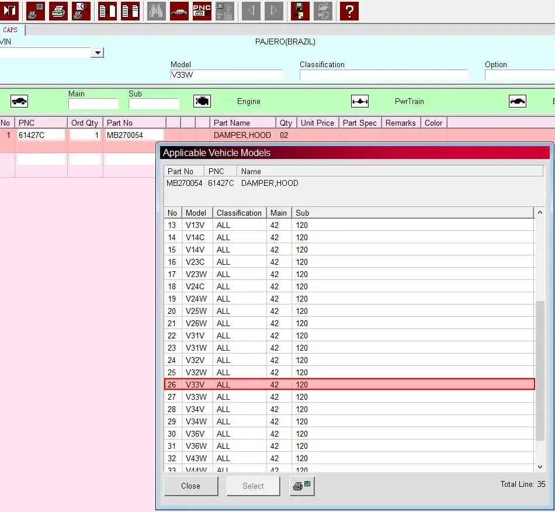Click the print screen toolbar icon
The image size is (555, 512).
click(x=36, y=11)
